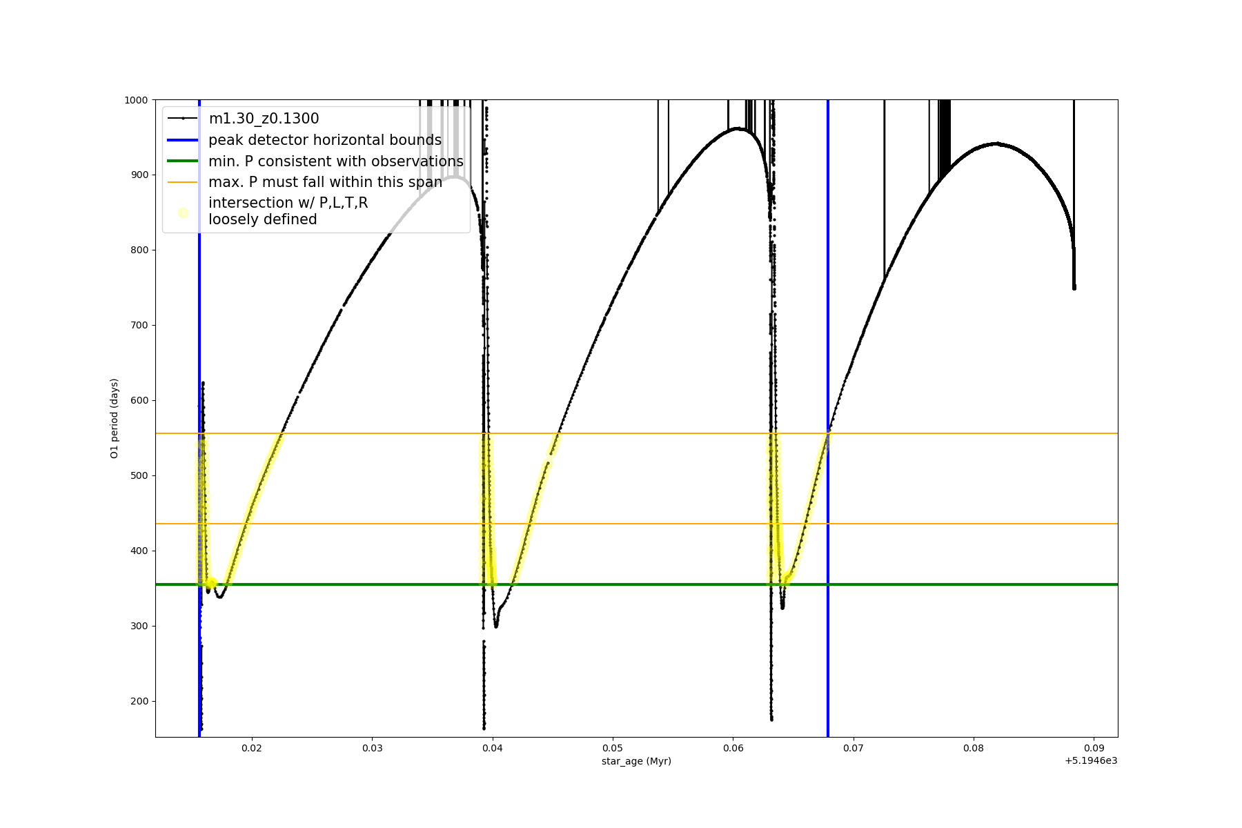Click 'max. P must fall within this span' text
Image resolution: width=1242 pixels, height=828 pixels.
pyautogui.click(x=325, y=182)
